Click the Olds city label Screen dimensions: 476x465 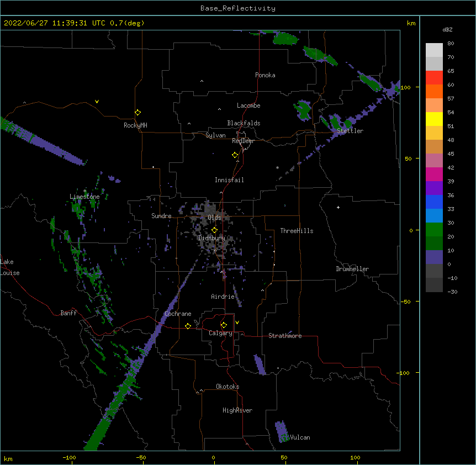(x=214, y=218)
